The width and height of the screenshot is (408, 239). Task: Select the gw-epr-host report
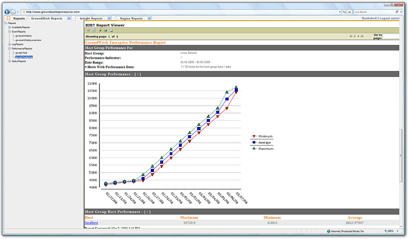[22, 53]
